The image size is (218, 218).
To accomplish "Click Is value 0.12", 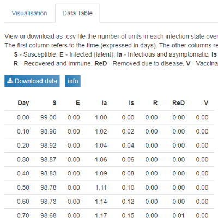I will tap(128, 201).
